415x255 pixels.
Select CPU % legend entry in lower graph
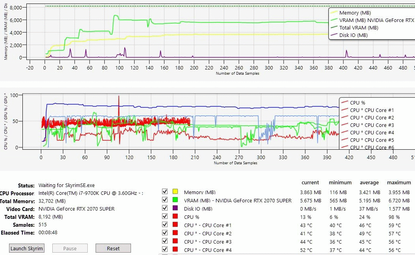tap(357, 103)
